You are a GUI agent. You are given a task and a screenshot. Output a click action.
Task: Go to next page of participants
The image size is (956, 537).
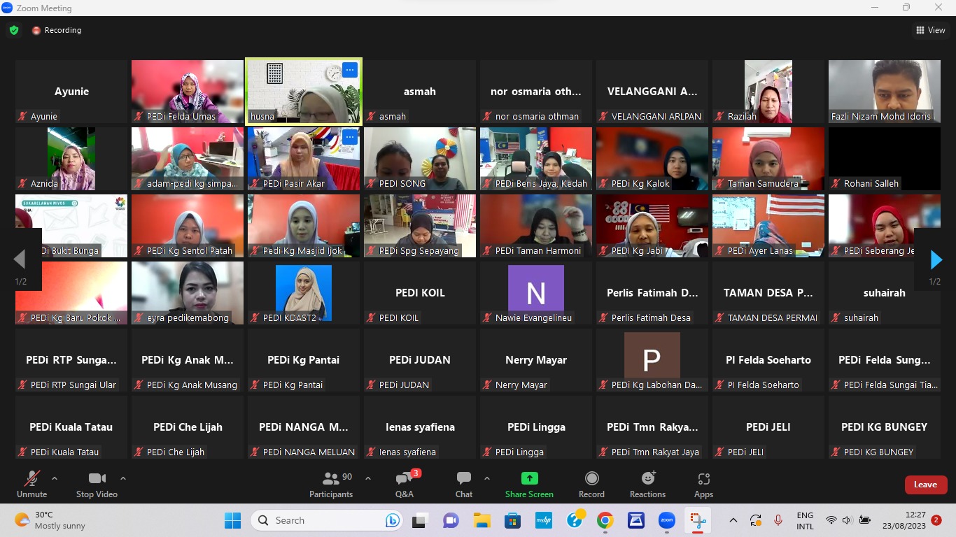[x=936, y=260]
